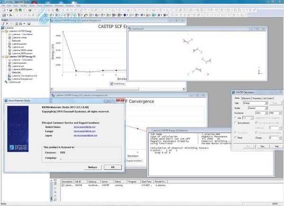This screenshot has width=284, height=206.
Task: Click the Initial spin stepper arrows
Action: point(280,128)
